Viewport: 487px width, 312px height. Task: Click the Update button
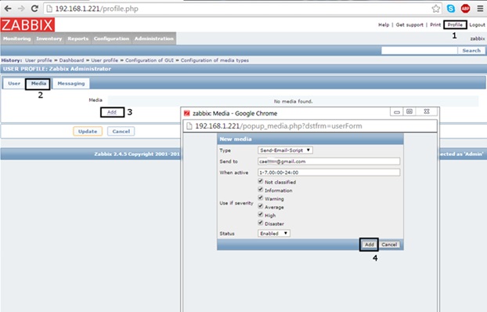[88, 131]
